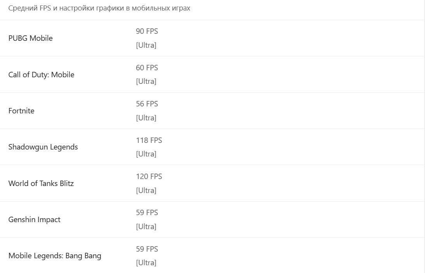This screenshot has width=425, height=273.
Task: Click the 56 FPS value for Fortnite
Action: [147, 104]
